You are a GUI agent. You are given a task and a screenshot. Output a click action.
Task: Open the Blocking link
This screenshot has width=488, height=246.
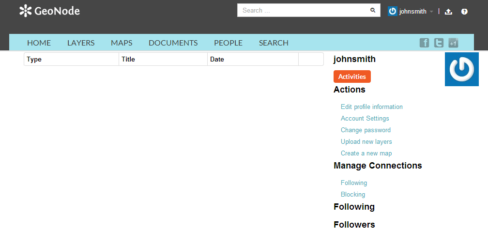pos(353,194)
